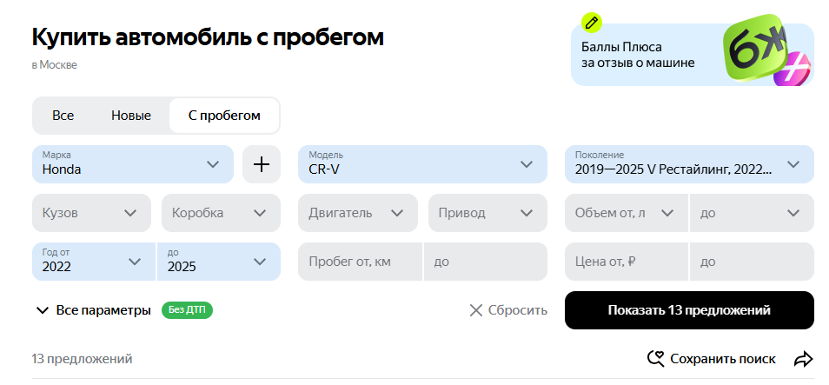Click the chevron icon beside Все параметры

click(43, 310)
